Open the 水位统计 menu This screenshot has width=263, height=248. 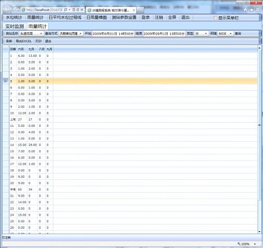tap(14, 17)
